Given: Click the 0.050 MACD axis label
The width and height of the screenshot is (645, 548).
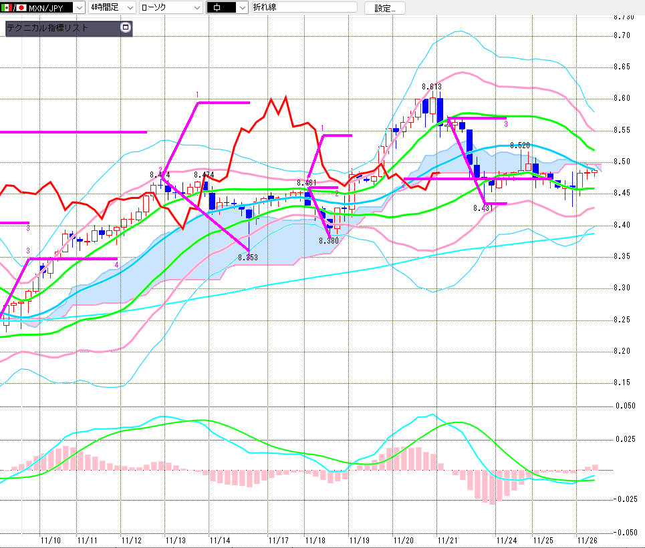Looking at the screenshot, I should point(625,406).
